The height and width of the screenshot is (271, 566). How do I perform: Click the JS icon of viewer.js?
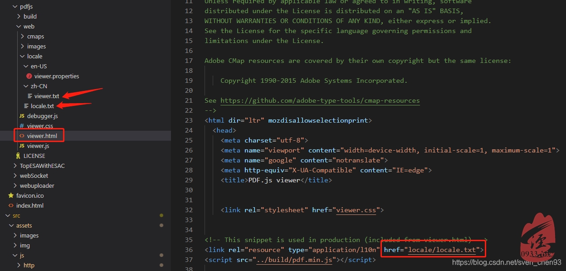pos(22,146)
